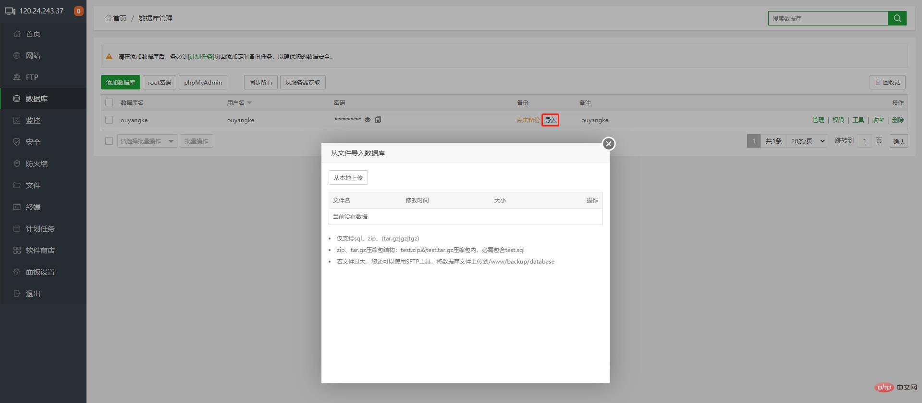Viewport: 922px width, 403px height.
Task: Toggle the select-all checkbox in table header
Action: (109, 102)
